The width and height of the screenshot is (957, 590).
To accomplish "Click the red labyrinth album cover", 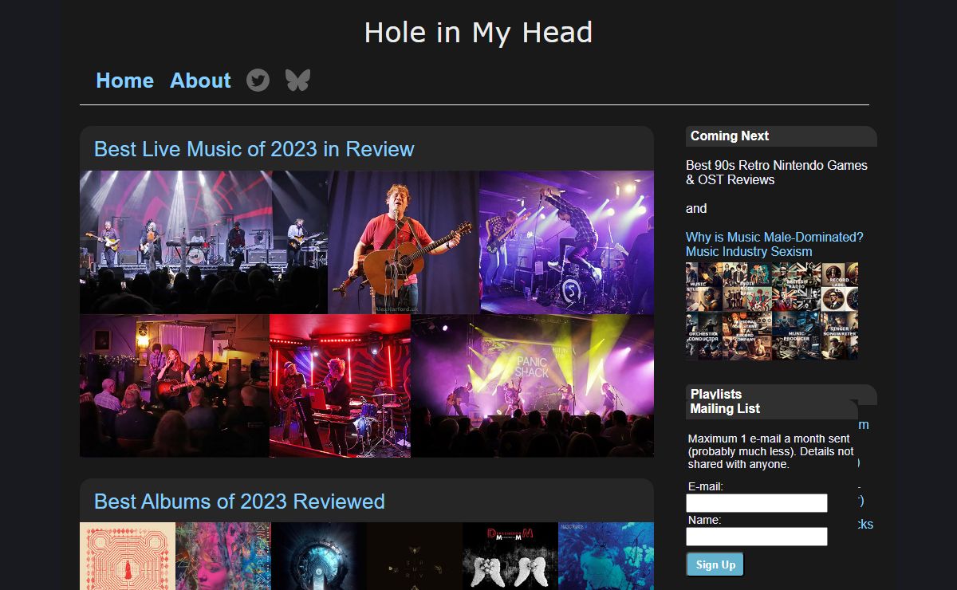I will tap(128, 556).
